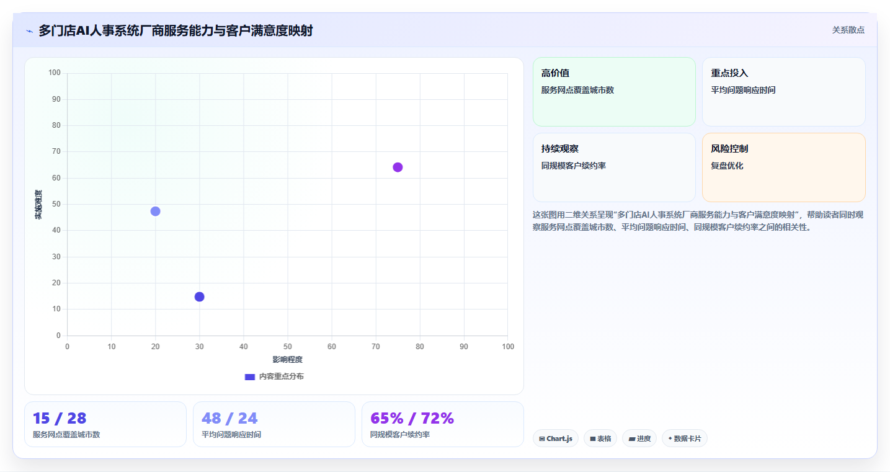Open the 重点投入 quadrant card

(x=784, y=92)
